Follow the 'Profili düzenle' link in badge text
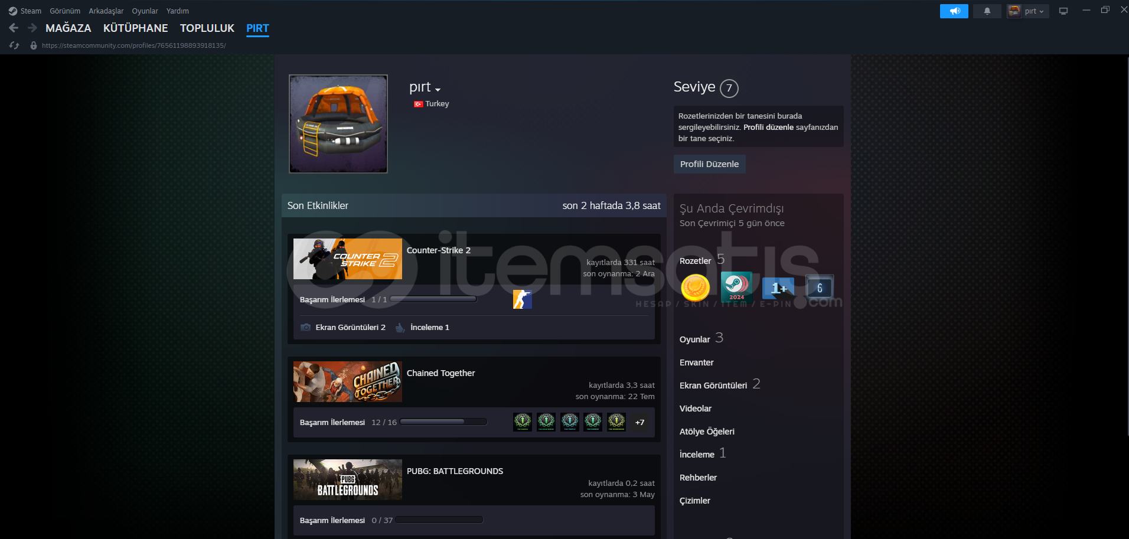This screenshot has width=1129, height=539. (768, 128)
